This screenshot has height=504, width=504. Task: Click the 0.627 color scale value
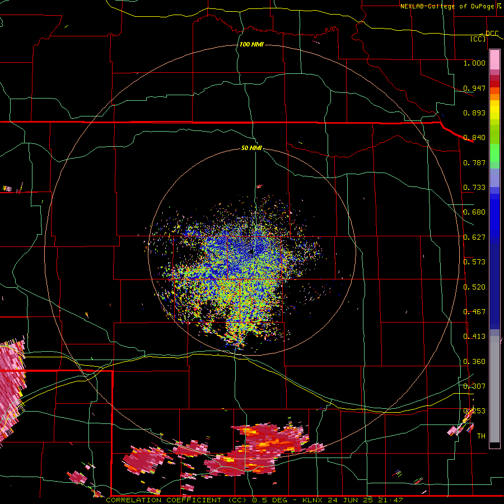pyautogui.click(x=474, y=237)
